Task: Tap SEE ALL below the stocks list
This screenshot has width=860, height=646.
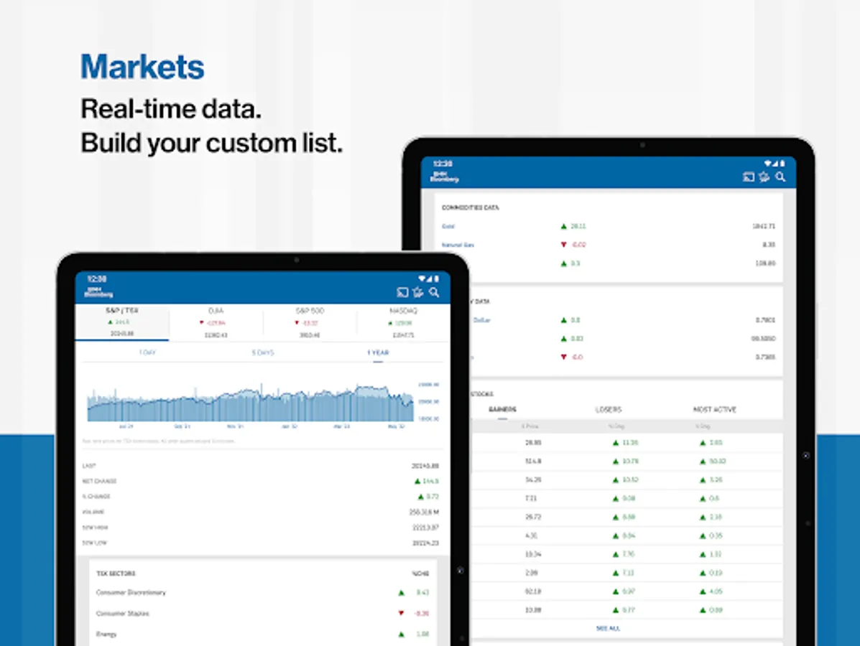Action: [x=608, y=629]
